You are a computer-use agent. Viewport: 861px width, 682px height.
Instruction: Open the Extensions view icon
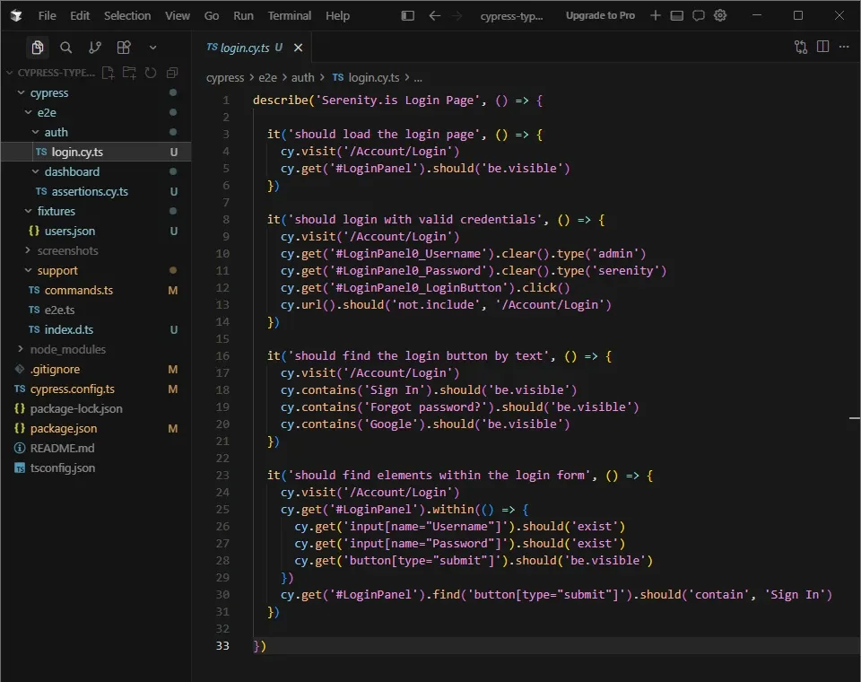coord(124,48)
